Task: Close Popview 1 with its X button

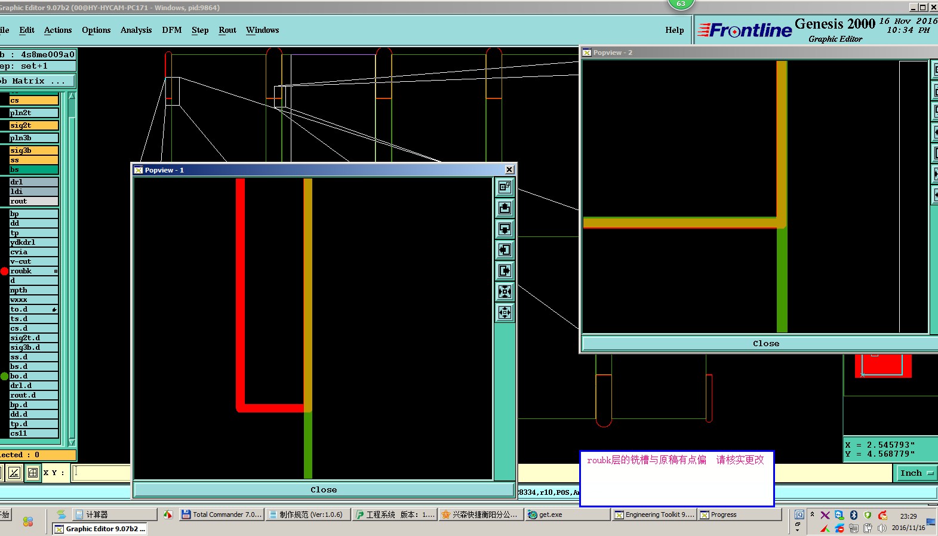Action: 509,170
